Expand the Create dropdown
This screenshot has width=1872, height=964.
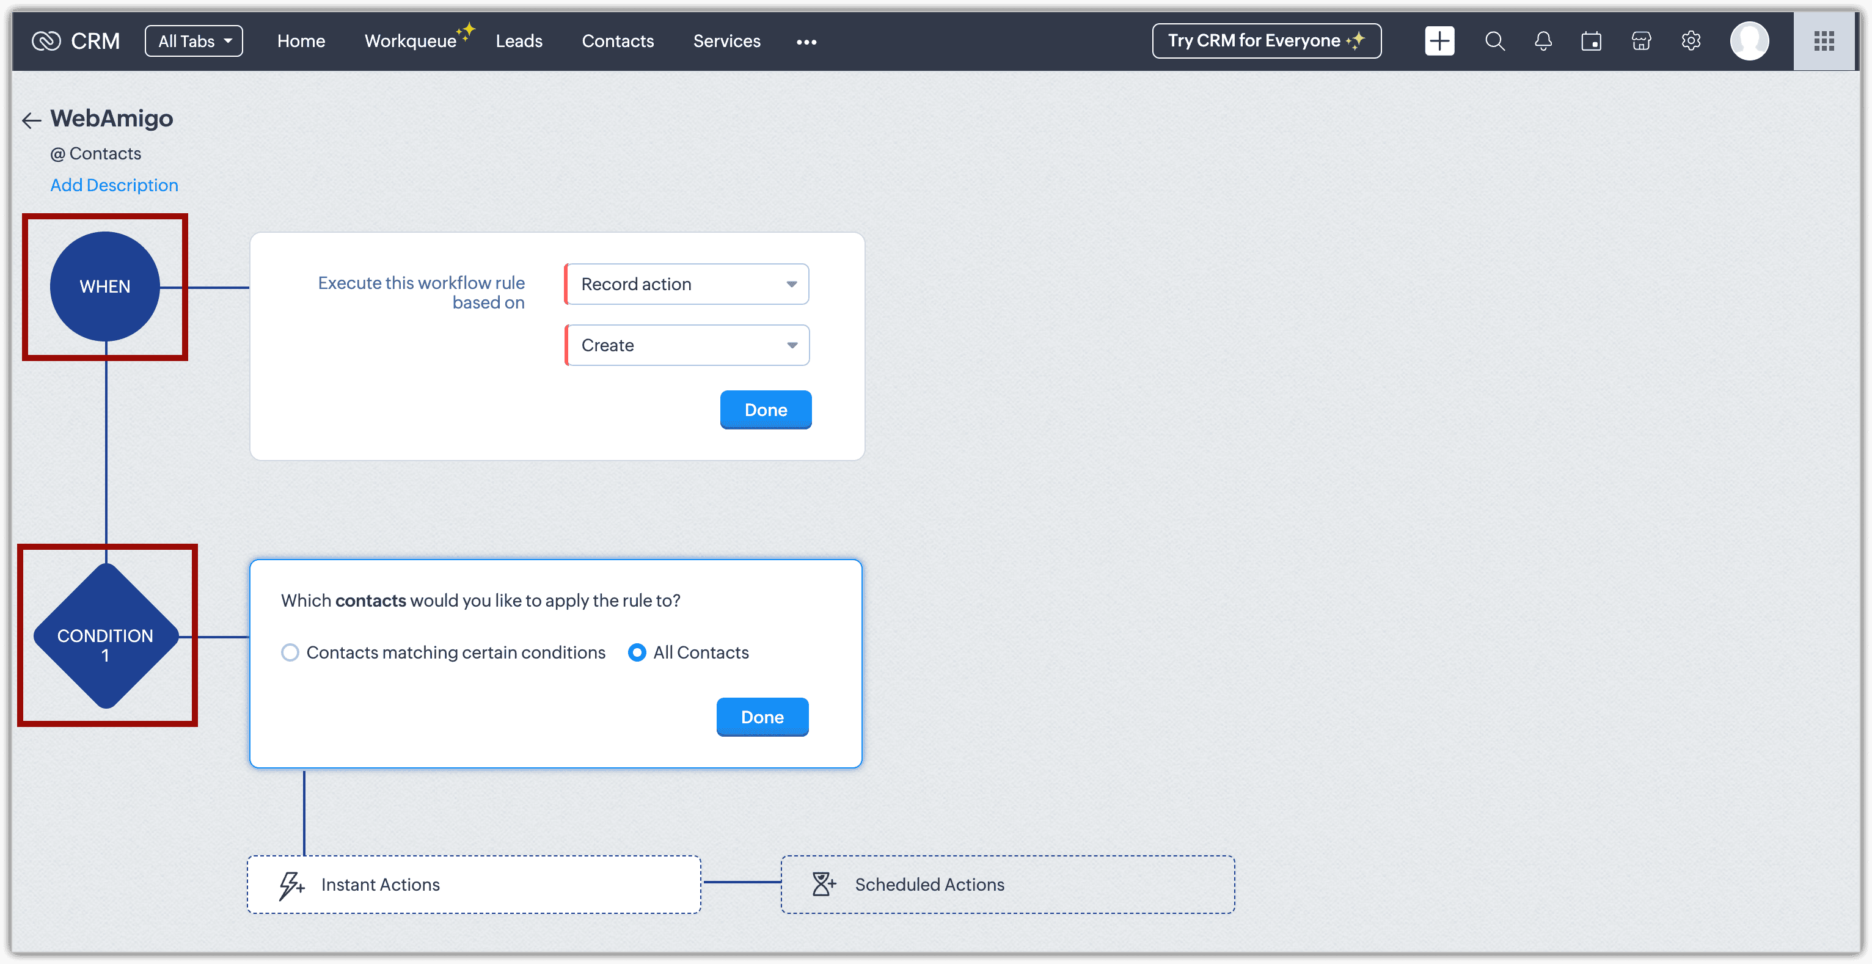687,345
